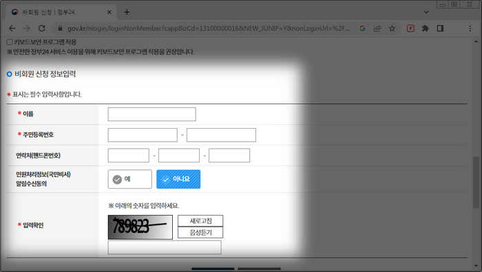Bookmark this page with the star icon

coord(392,29)
